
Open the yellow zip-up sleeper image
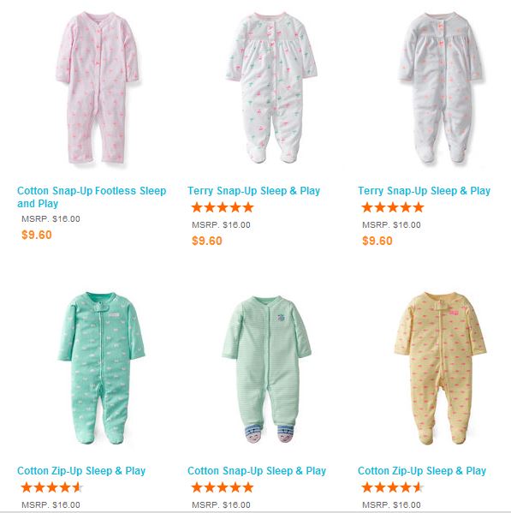[x=440, y=368]
